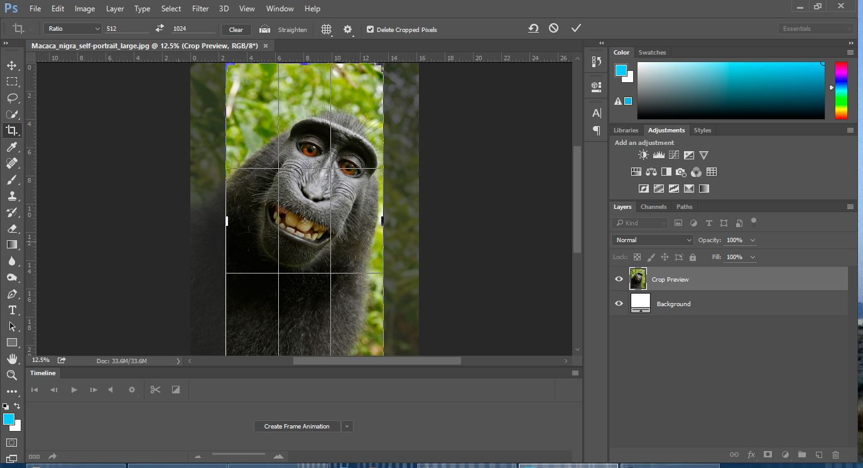Click the Create Frame Animation button
This screenshot has height=468, width=863.
[296, 427]
